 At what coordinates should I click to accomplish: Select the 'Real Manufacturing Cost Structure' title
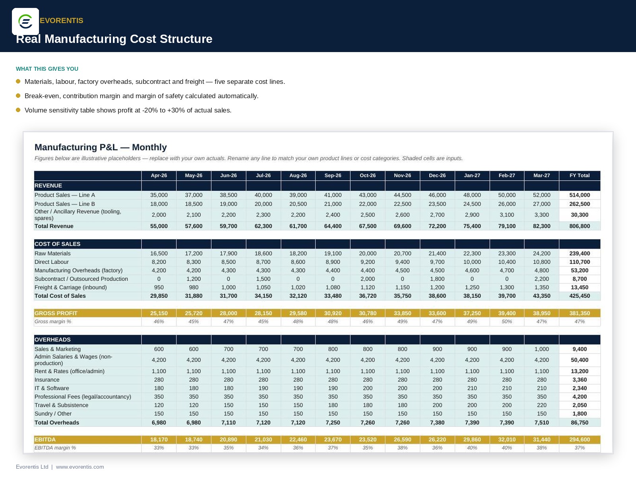[x=114, y=39]
